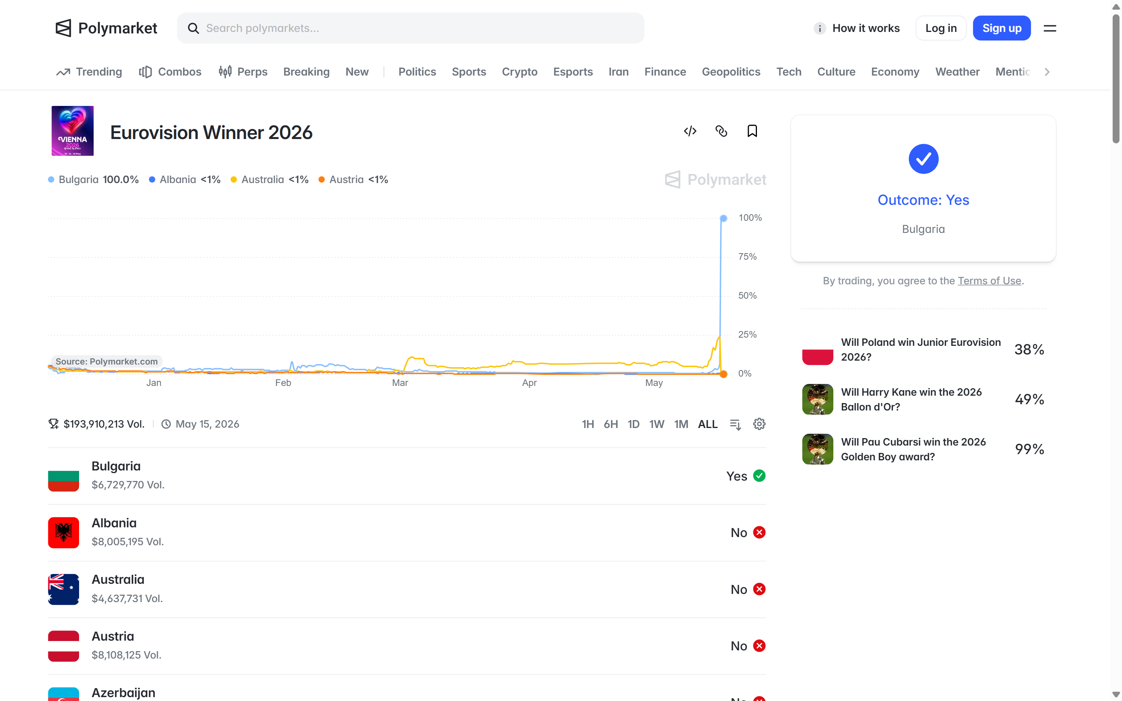Select the 1D chart range
The image size is (1122, 701).
633,424
